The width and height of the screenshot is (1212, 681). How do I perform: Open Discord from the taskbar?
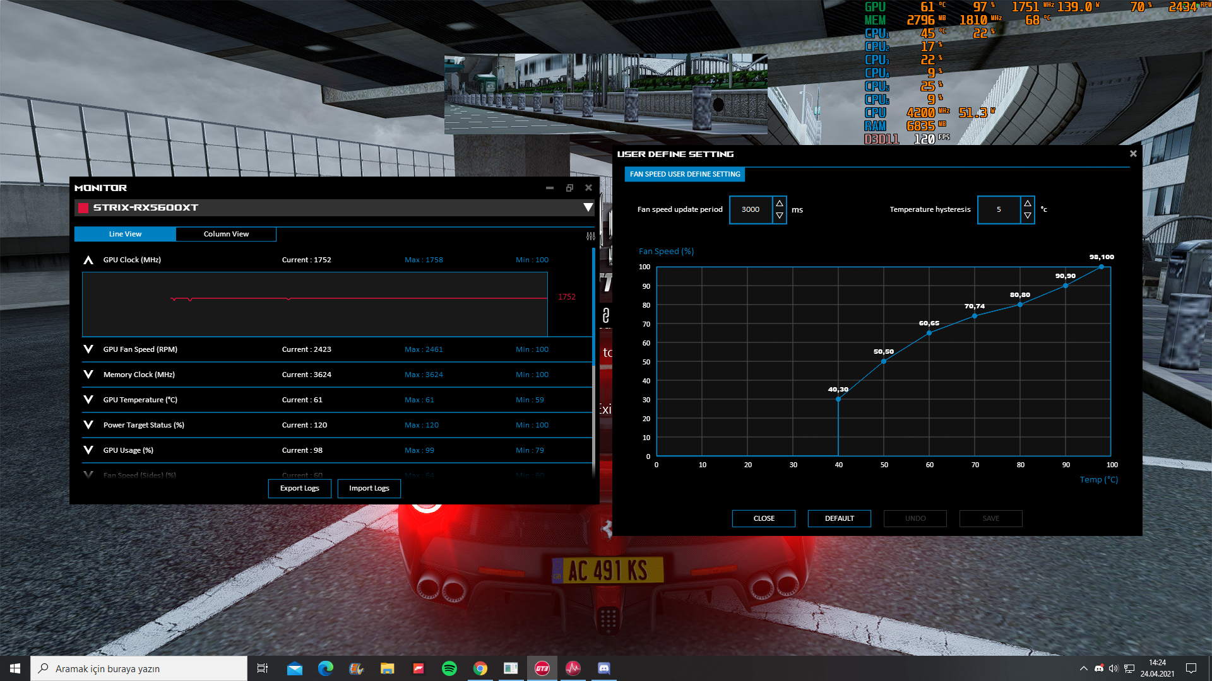click(604, 668)
